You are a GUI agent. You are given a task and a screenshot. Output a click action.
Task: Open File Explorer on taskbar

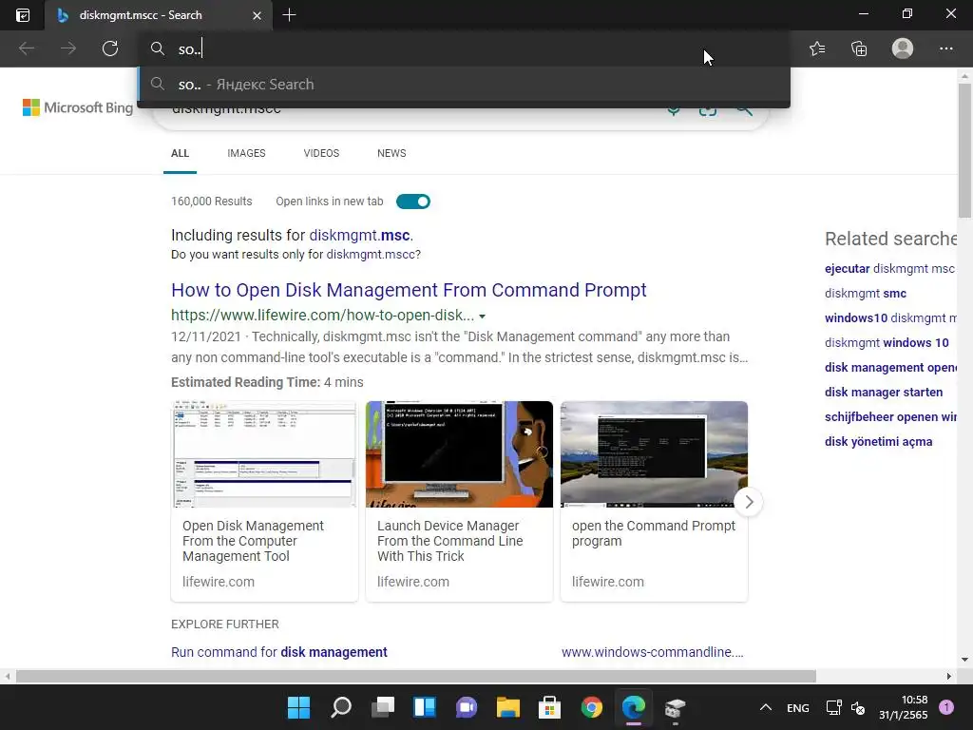pos(508,707)
